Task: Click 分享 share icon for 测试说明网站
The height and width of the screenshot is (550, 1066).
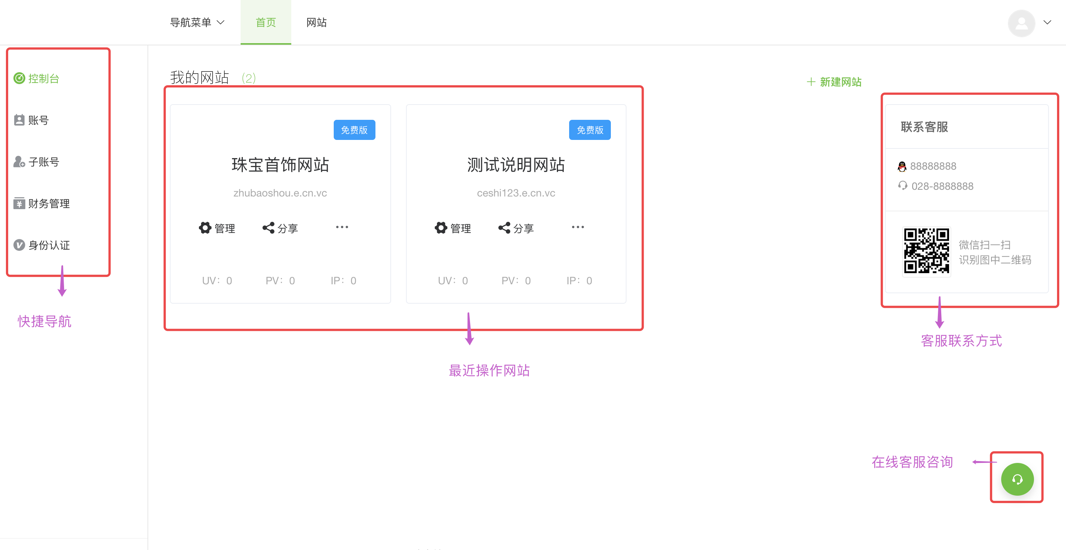Action: point(516,228)
